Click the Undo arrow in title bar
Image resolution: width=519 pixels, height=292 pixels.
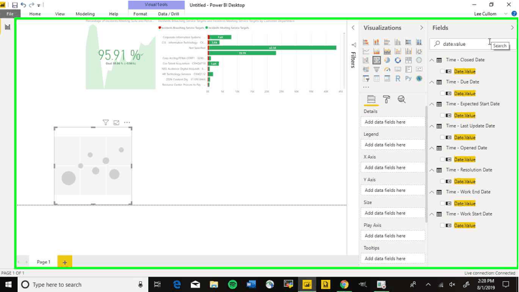click(x=23, y=5)
